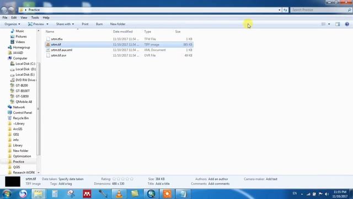Open the red M application taskbar icon
This screenshot has width=353, height=199.
pos(87,194)
